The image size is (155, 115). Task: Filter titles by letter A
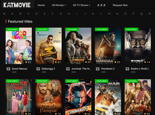12,14
